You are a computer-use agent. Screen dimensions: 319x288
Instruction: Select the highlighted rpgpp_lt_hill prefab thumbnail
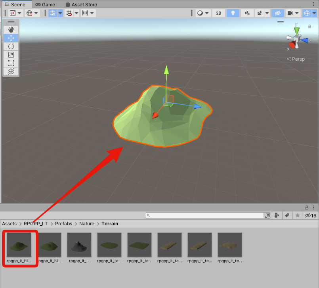click(20, 244)
